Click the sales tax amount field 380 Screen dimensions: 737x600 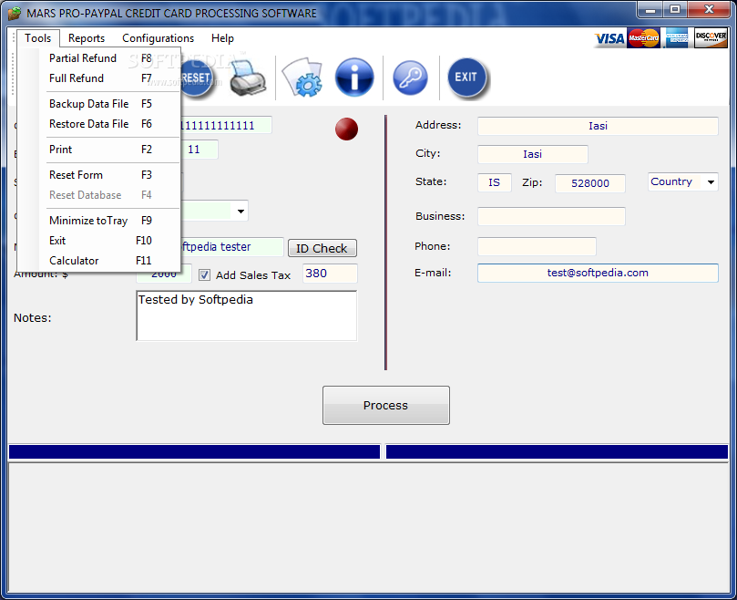coord(330,274)
